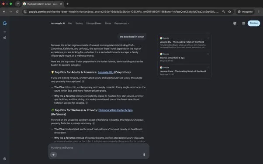Expand the sidebar menu icon below Google logo

tap(5, 32)
